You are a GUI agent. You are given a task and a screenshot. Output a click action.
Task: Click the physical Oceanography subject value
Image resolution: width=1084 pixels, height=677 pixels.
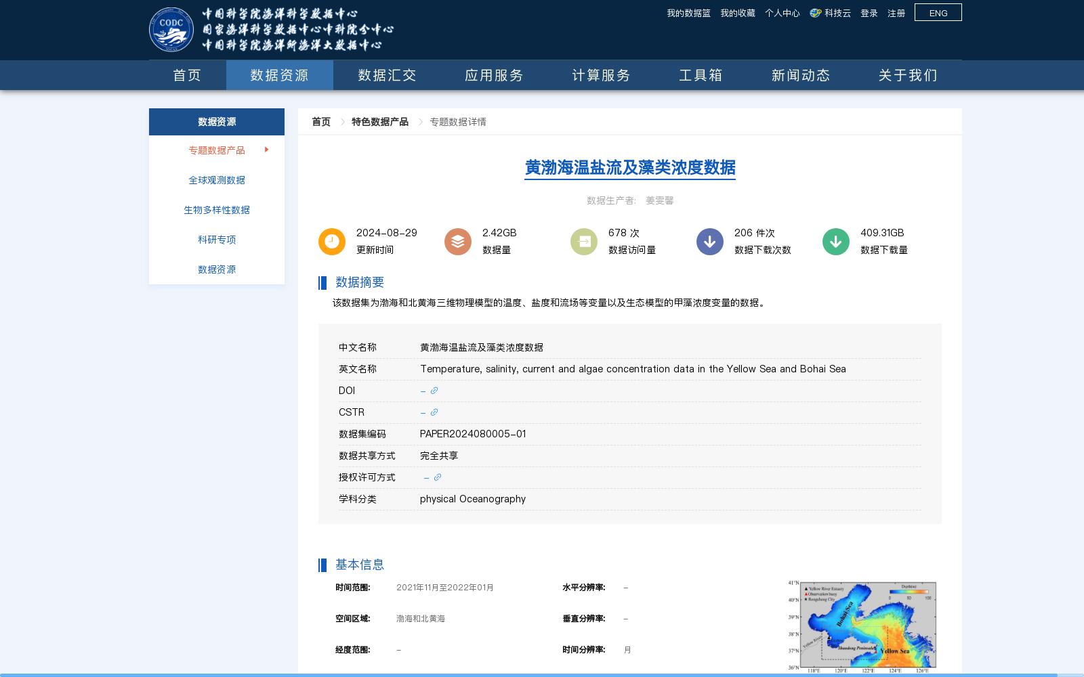coord(473,499)
